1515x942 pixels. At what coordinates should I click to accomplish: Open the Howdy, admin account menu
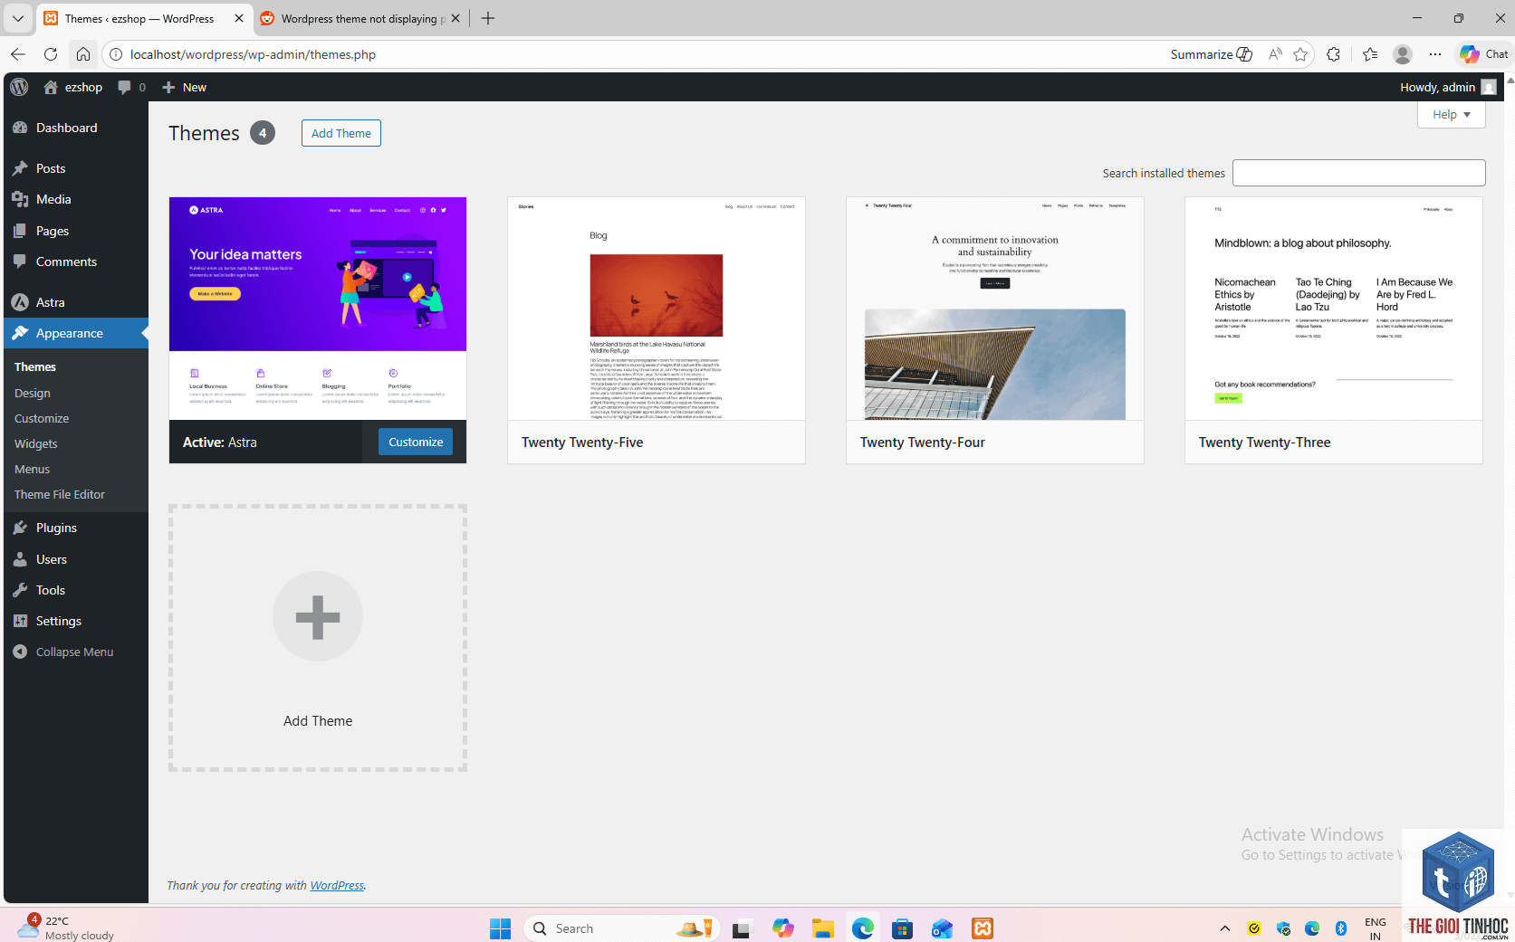point(1448,87)
